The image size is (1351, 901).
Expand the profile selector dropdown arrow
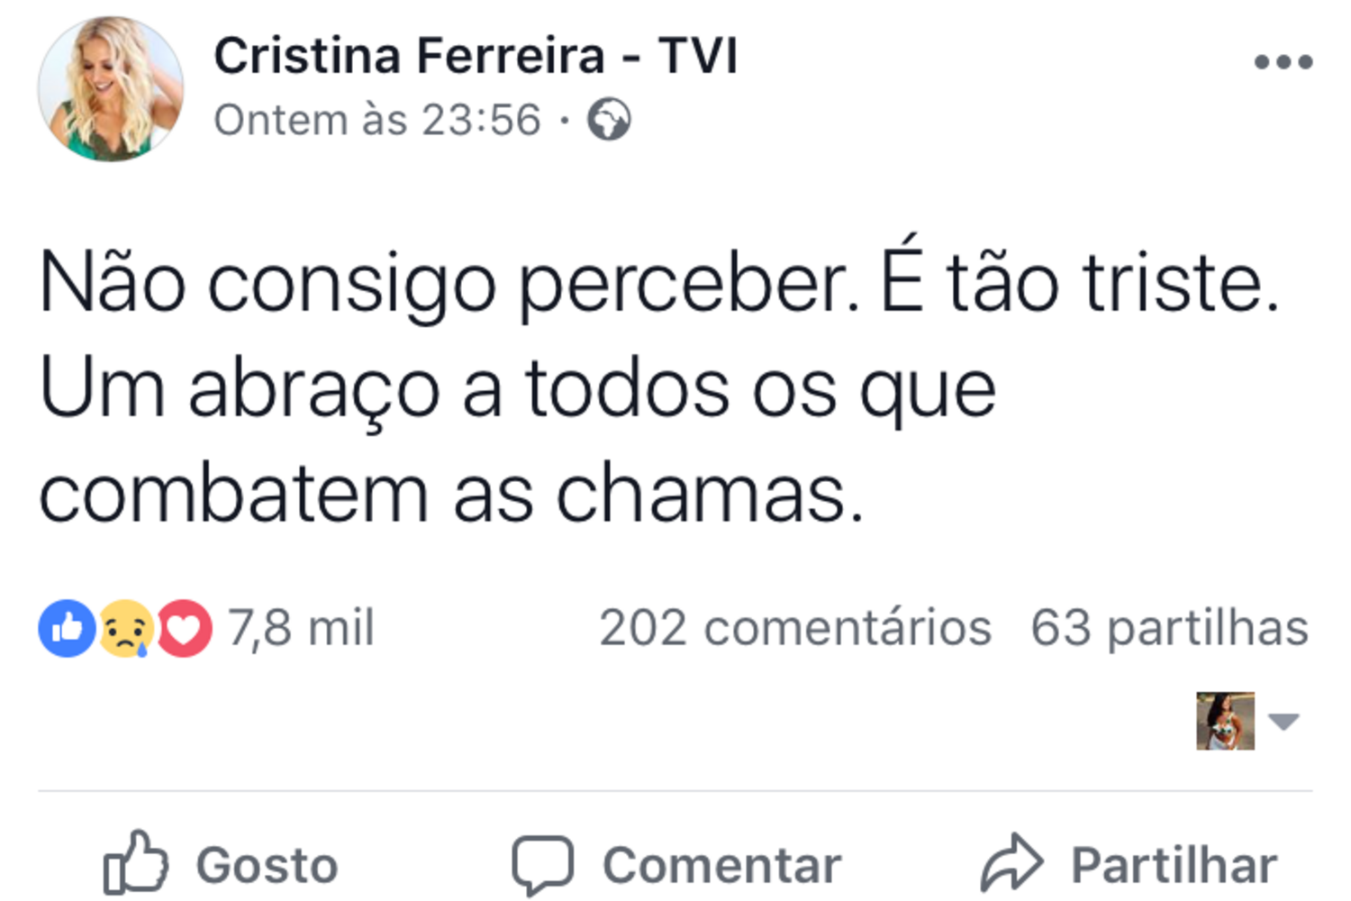click(x=1283, y=721)
